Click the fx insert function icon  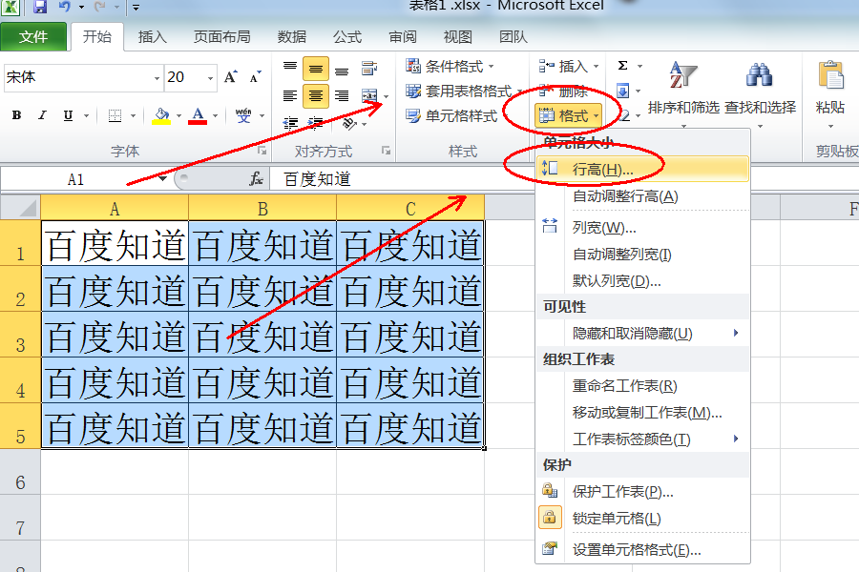(256, 179)
